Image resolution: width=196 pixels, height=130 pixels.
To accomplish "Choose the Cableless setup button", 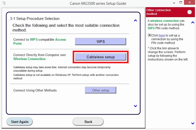I will 100,57.
